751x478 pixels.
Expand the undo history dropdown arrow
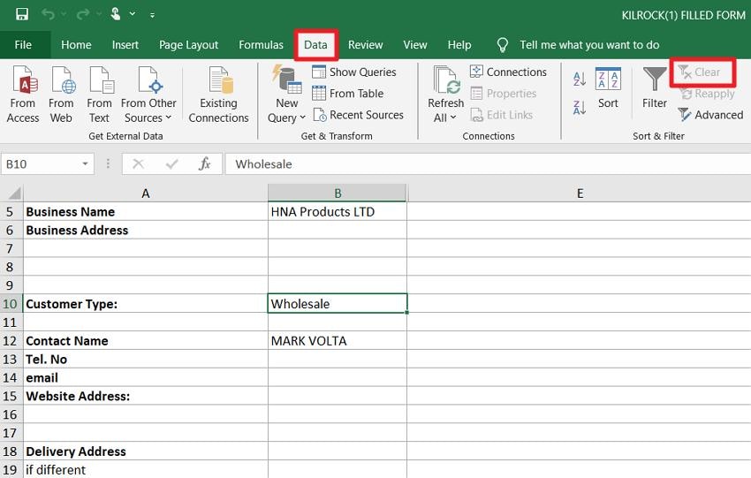click(64, 14)
